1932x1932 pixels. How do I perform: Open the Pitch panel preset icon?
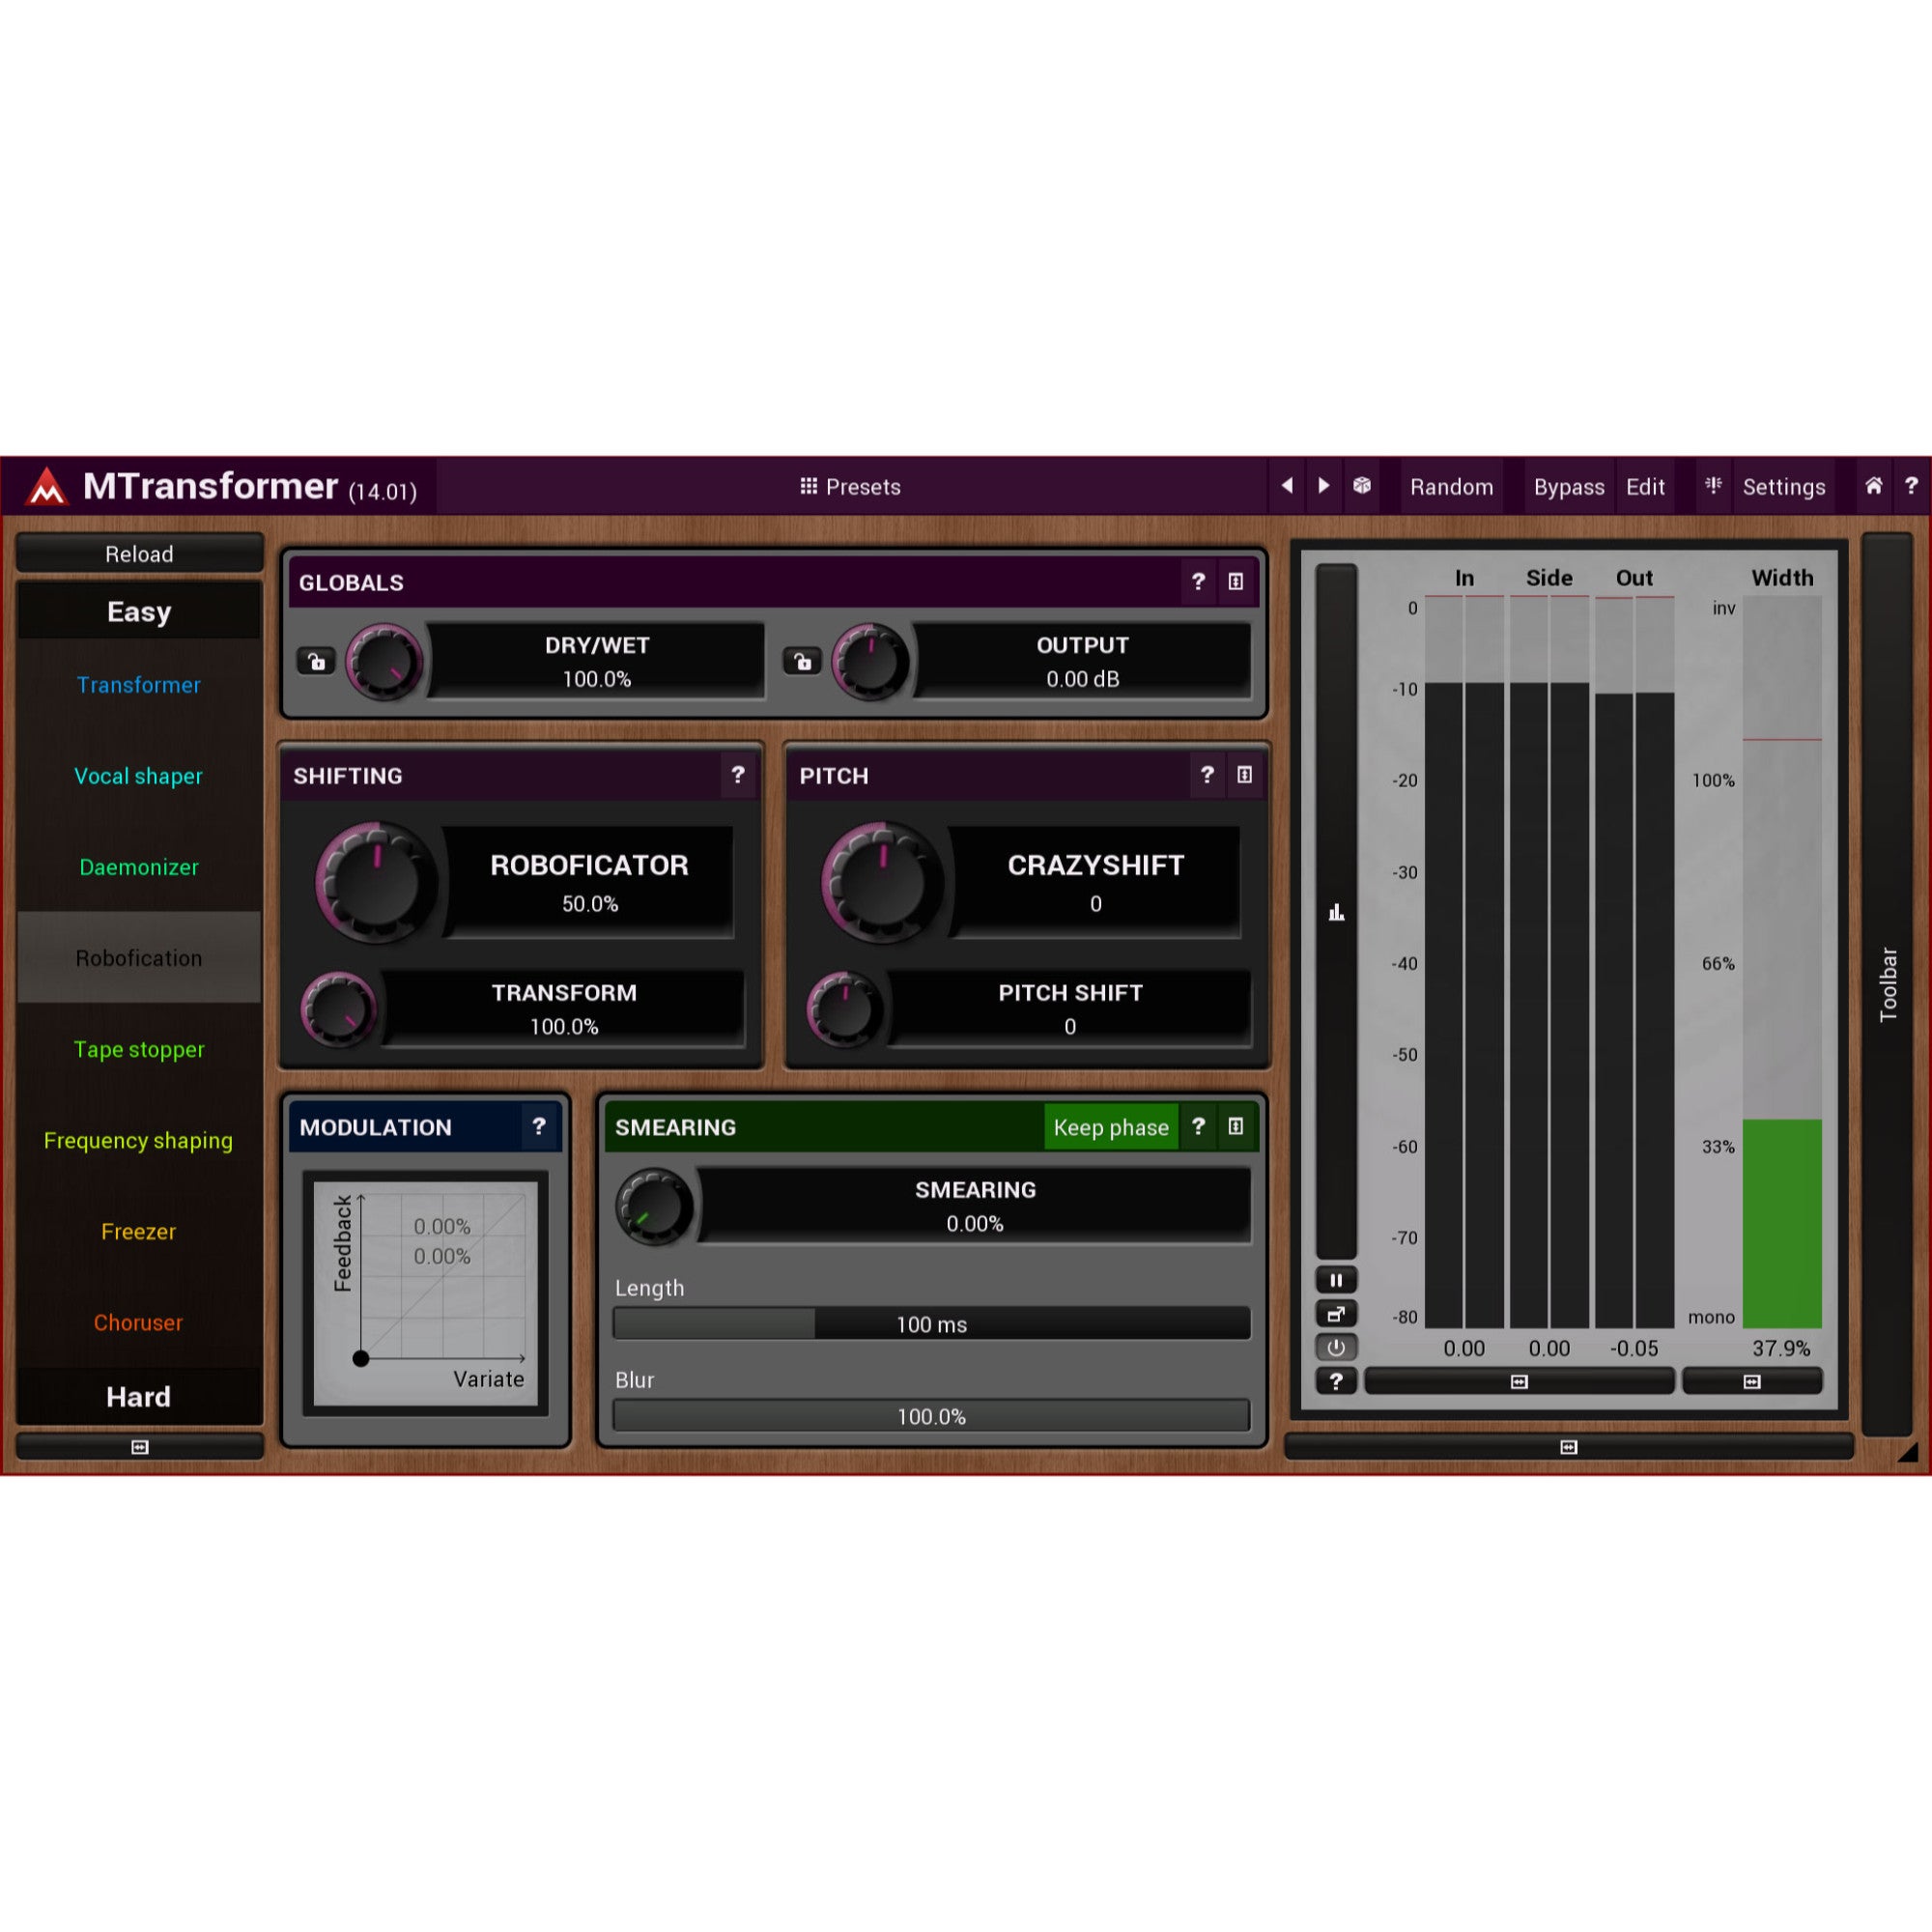[x=1244, y=775]
